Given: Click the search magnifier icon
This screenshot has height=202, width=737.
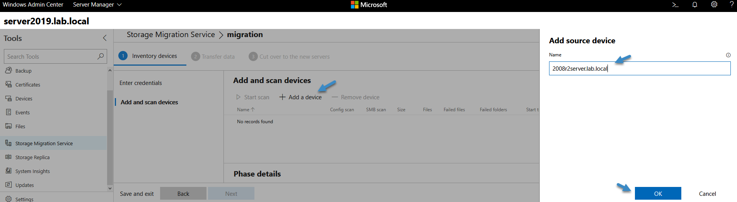Looking at the screenshot, I should 101,56.
